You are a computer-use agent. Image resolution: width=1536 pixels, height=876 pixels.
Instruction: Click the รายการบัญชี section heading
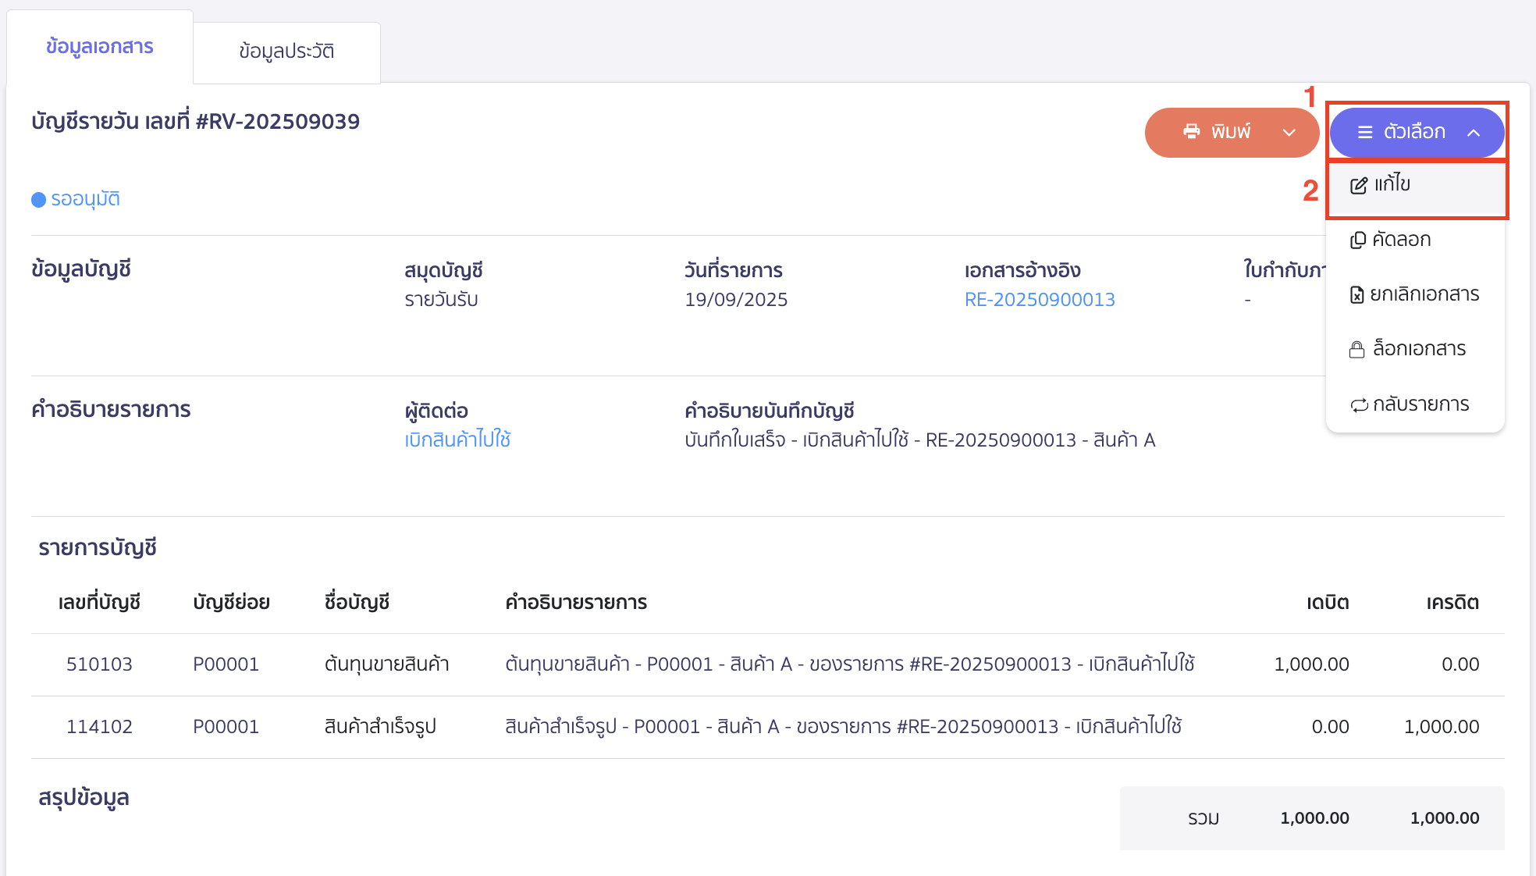click(x=98, y=548)
